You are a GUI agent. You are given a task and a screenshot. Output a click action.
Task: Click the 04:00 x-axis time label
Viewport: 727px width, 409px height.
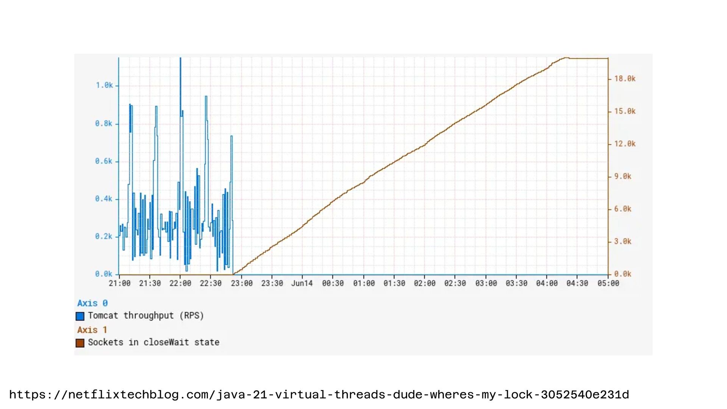point(547,283)
